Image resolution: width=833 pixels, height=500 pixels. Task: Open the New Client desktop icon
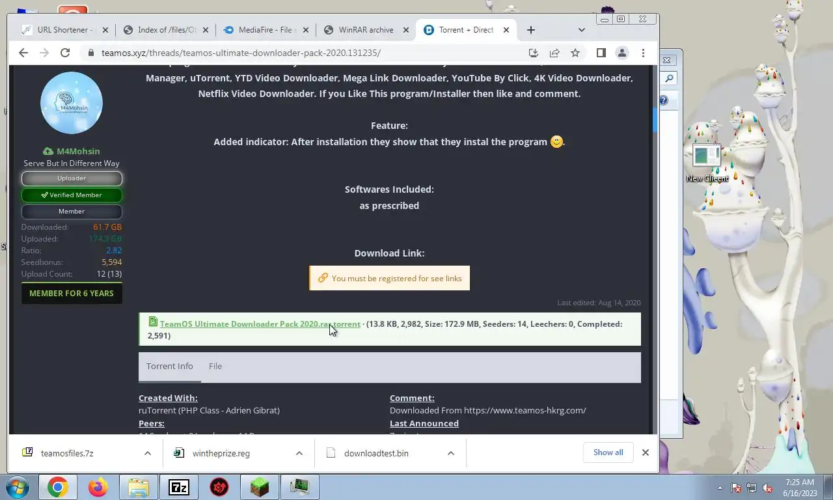(707, 163)
